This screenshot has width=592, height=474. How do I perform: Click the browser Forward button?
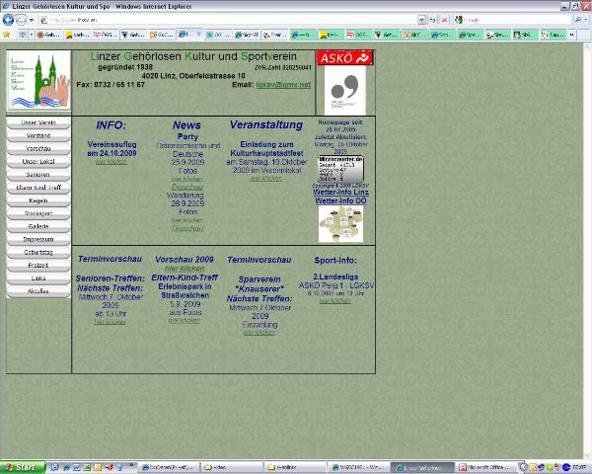[x=22, y=20]
